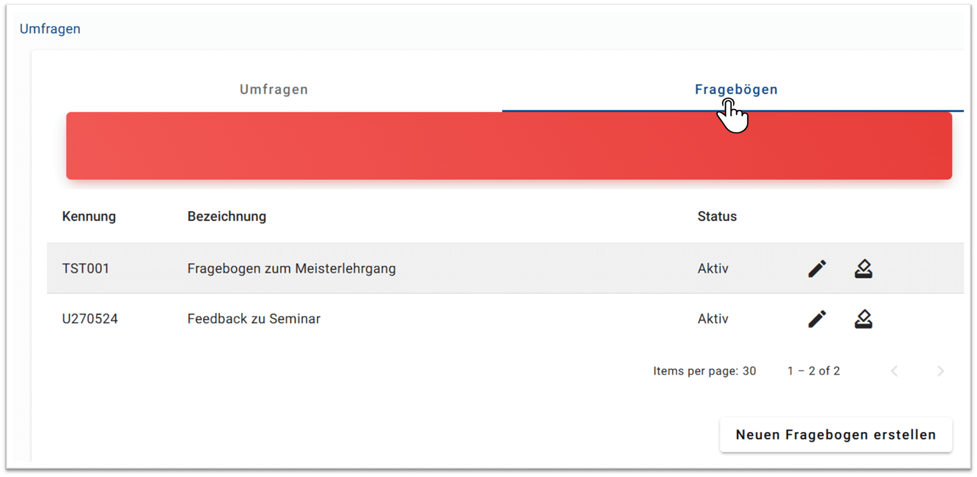The width and height of the screenshot is (977, 477).
Task: Select the Fragebögen tab
Action: pyautogui.click(x=736, y=89)
